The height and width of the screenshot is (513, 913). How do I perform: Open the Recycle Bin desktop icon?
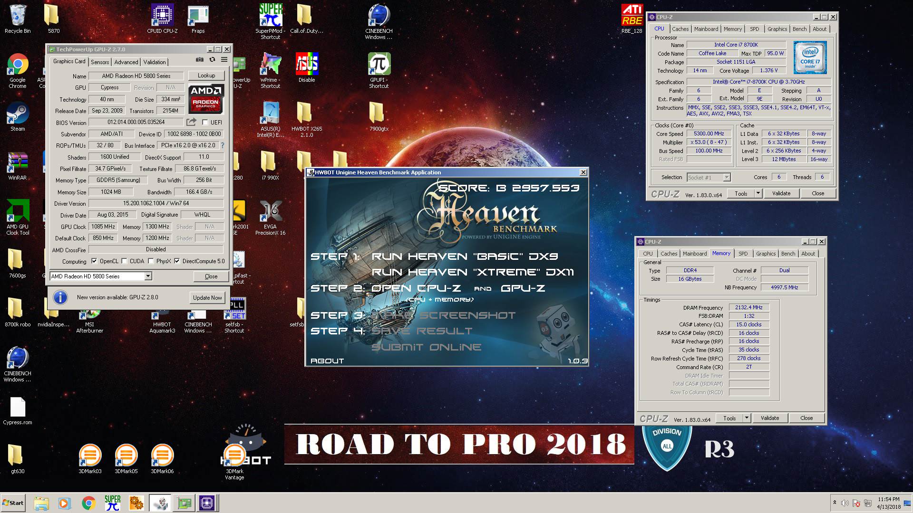click(18, 19)
